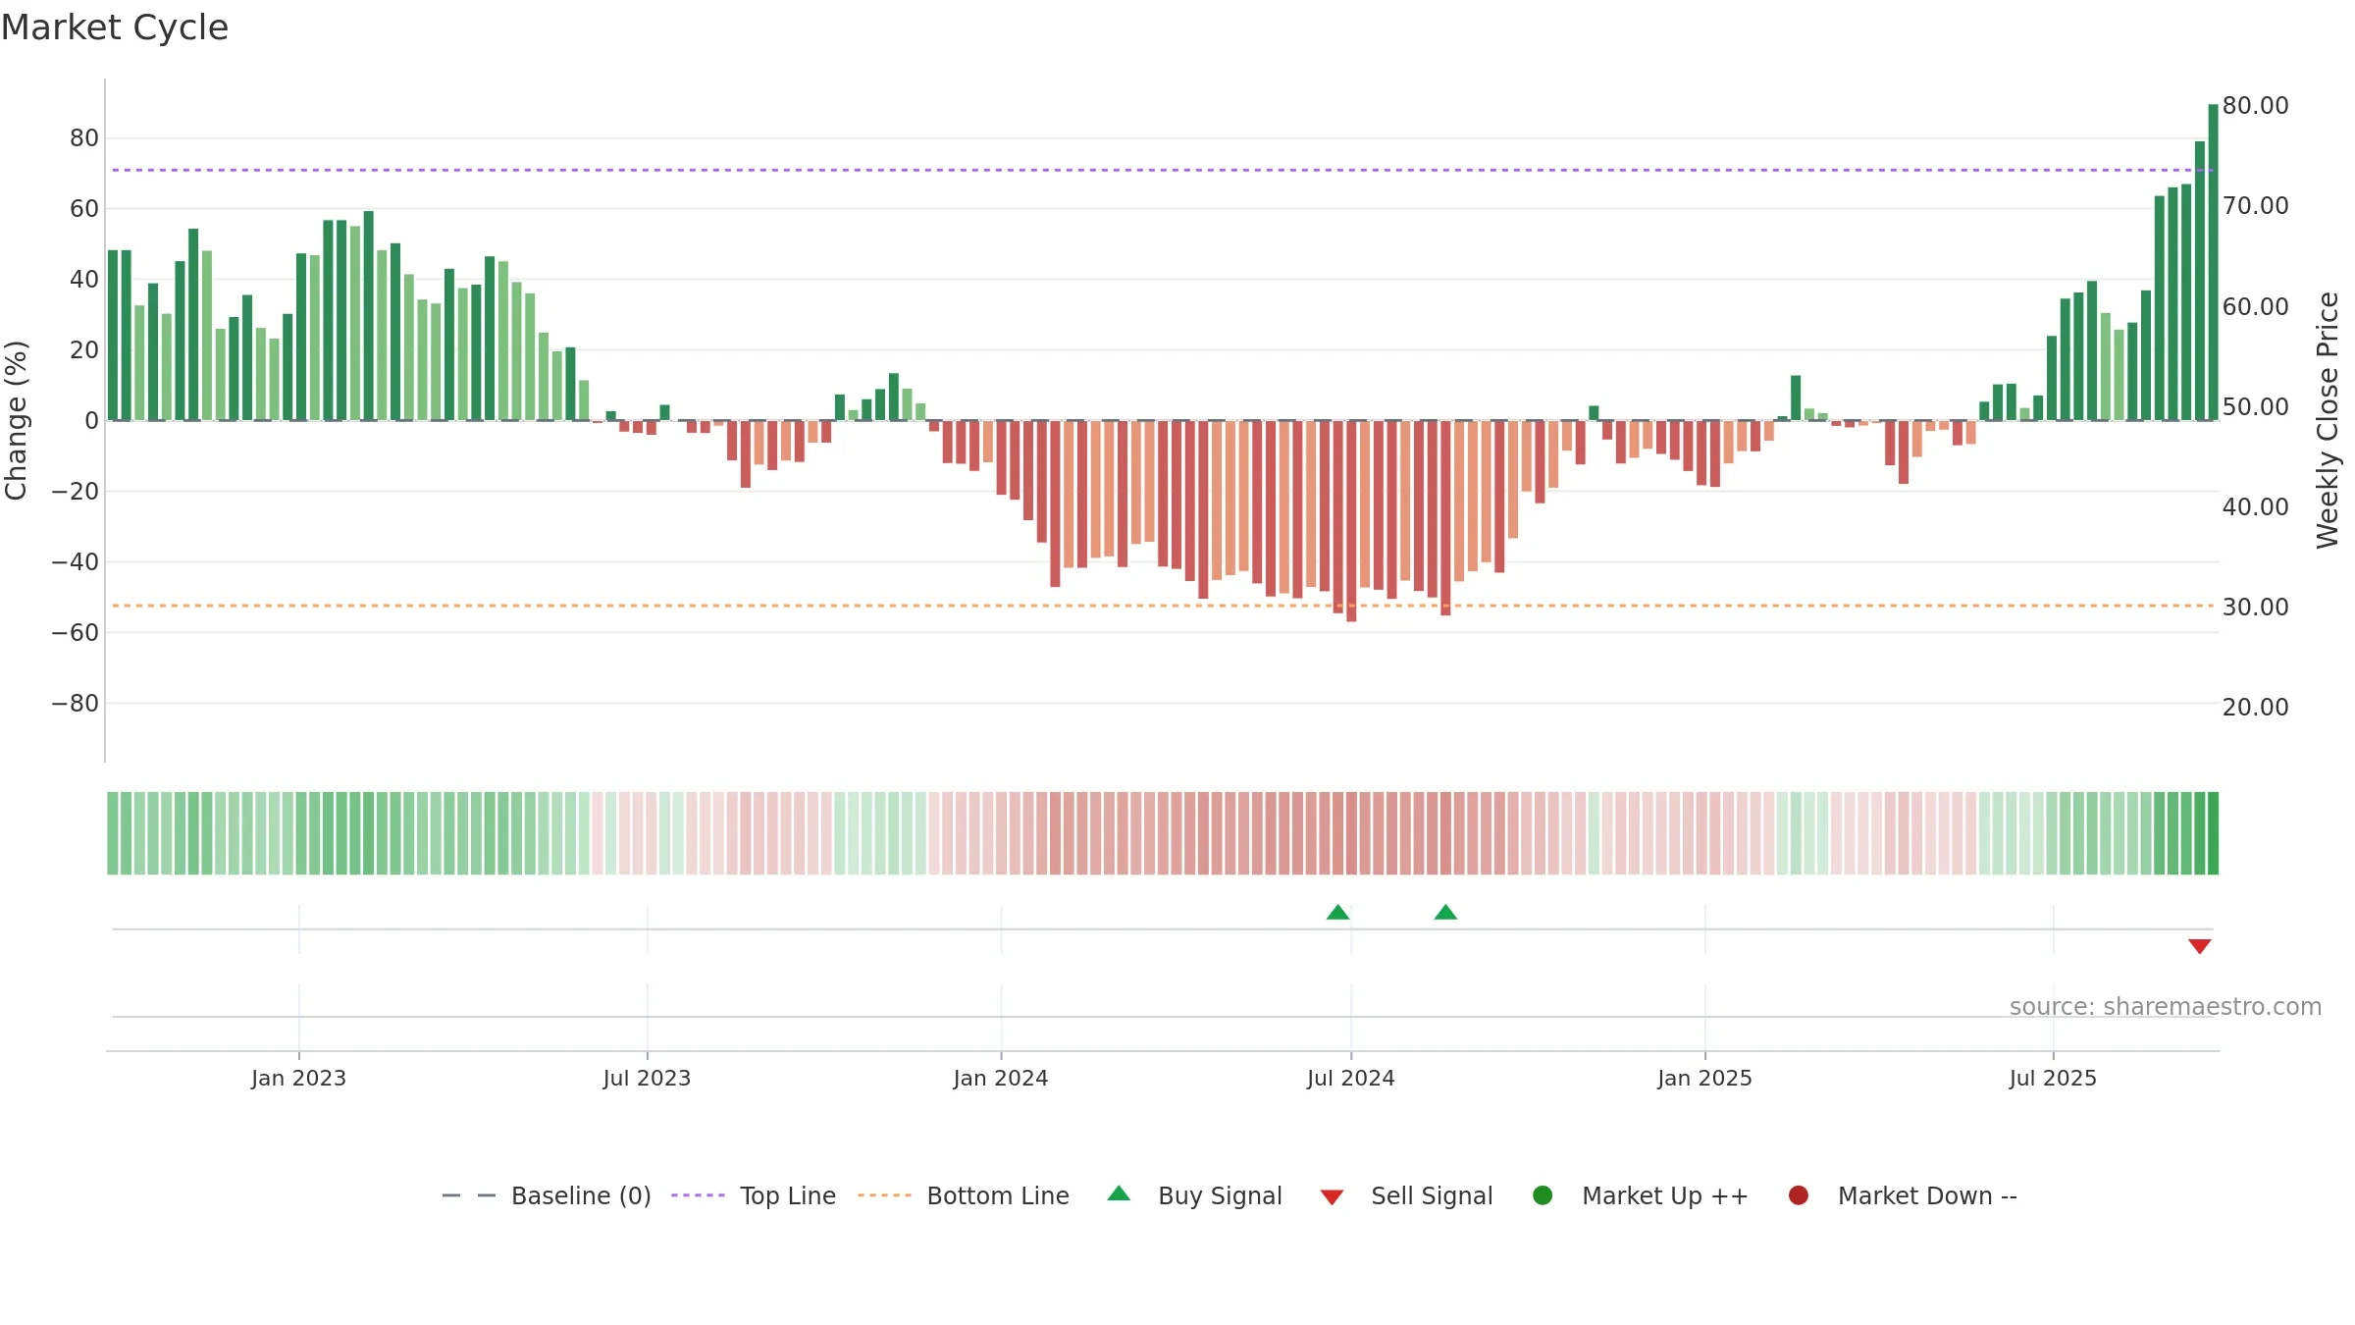
Task: Click the Change (%) axis title
Action: coord(16,420)
